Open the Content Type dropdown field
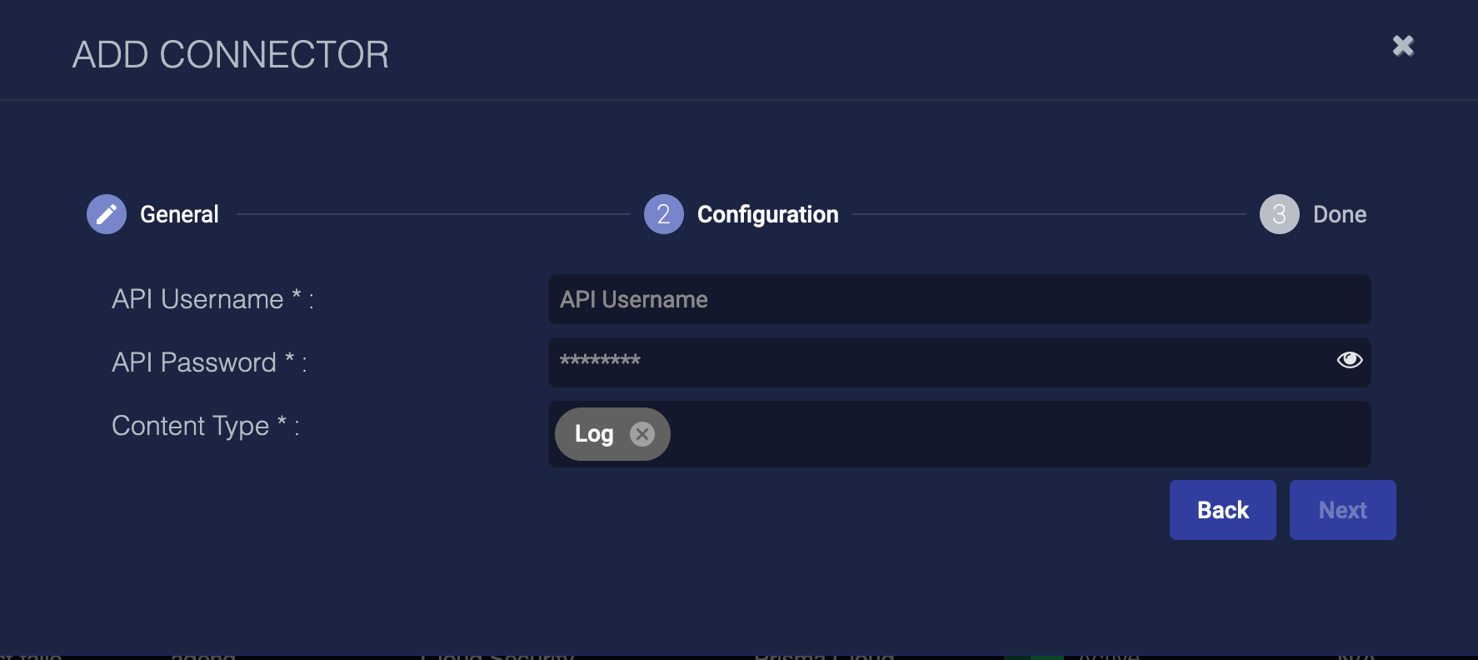Image resolution: width=1478 pixels, height=660 pixels. tap(1016, 434)
